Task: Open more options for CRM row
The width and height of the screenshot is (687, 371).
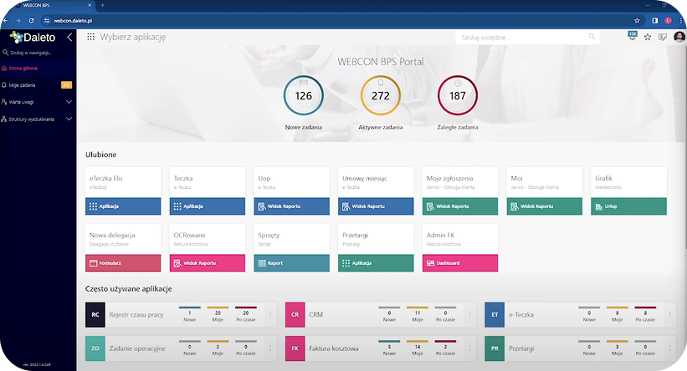Action: (470, 314)
